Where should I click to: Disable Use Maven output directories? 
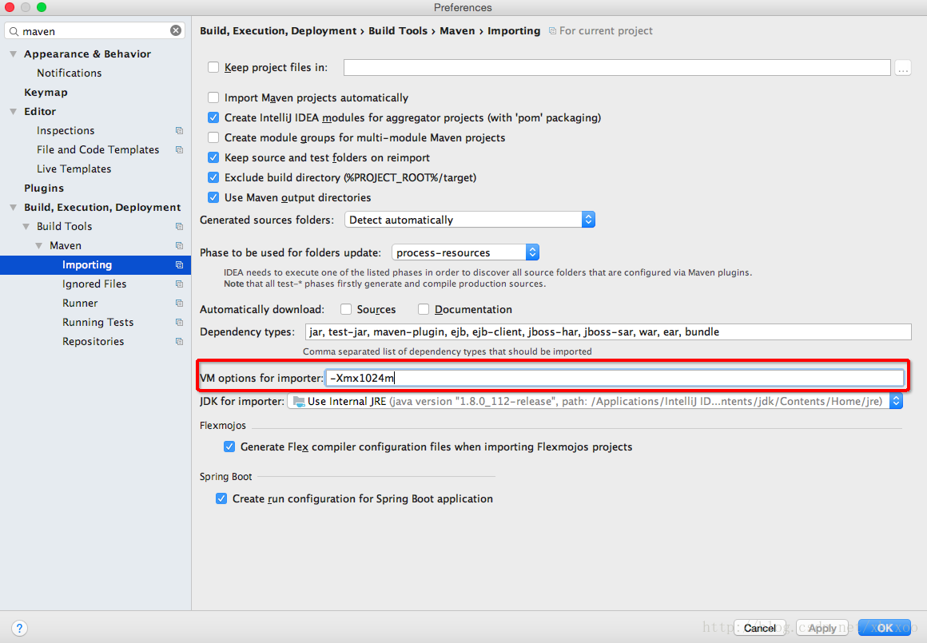(x=213, y=197)
